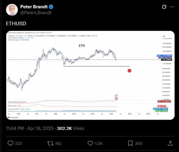Open the Grok circle-slash icon
This screenshot has width=179, height=152.
tap(164, 7)
